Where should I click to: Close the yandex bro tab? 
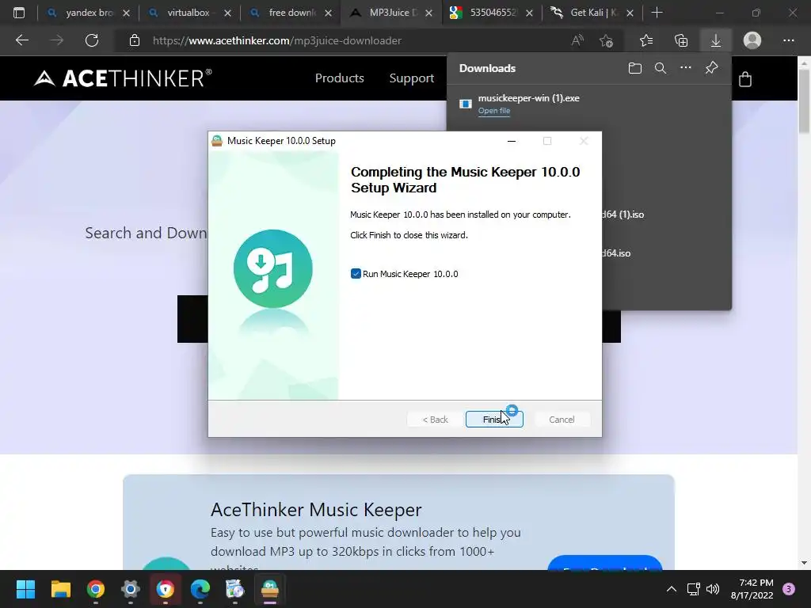pyautogui.click(x=126, y=13)
